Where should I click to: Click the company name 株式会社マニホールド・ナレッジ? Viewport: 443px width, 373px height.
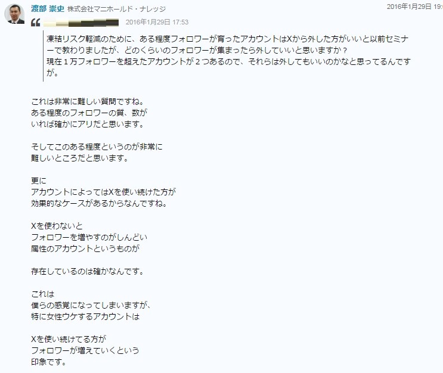116,9
